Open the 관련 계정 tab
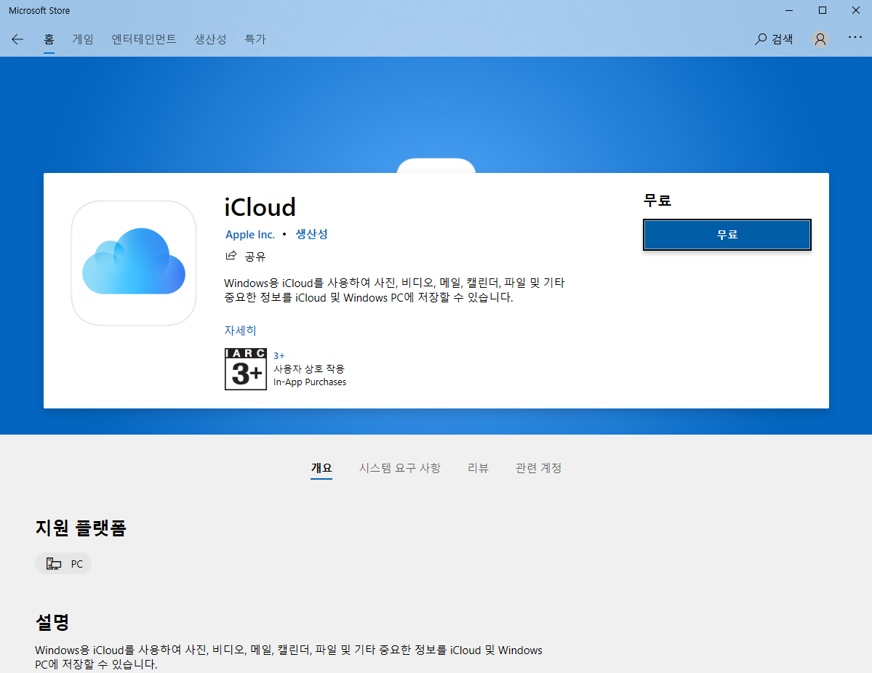Image resolution: width=872 pixels, height=673 pixels. [x=538, y=468]
